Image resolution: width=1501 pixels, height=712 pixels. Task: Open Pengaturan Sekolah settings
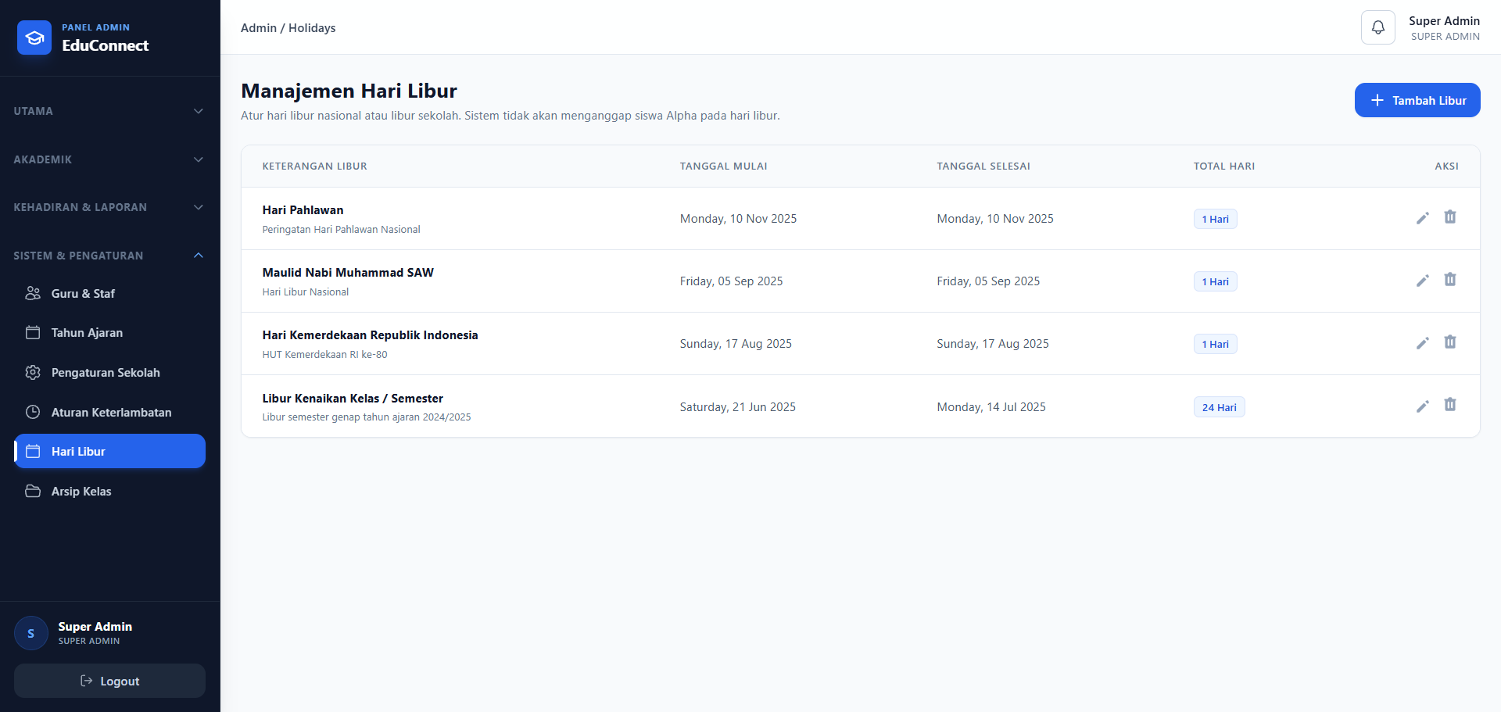click(x=109, y=373)
